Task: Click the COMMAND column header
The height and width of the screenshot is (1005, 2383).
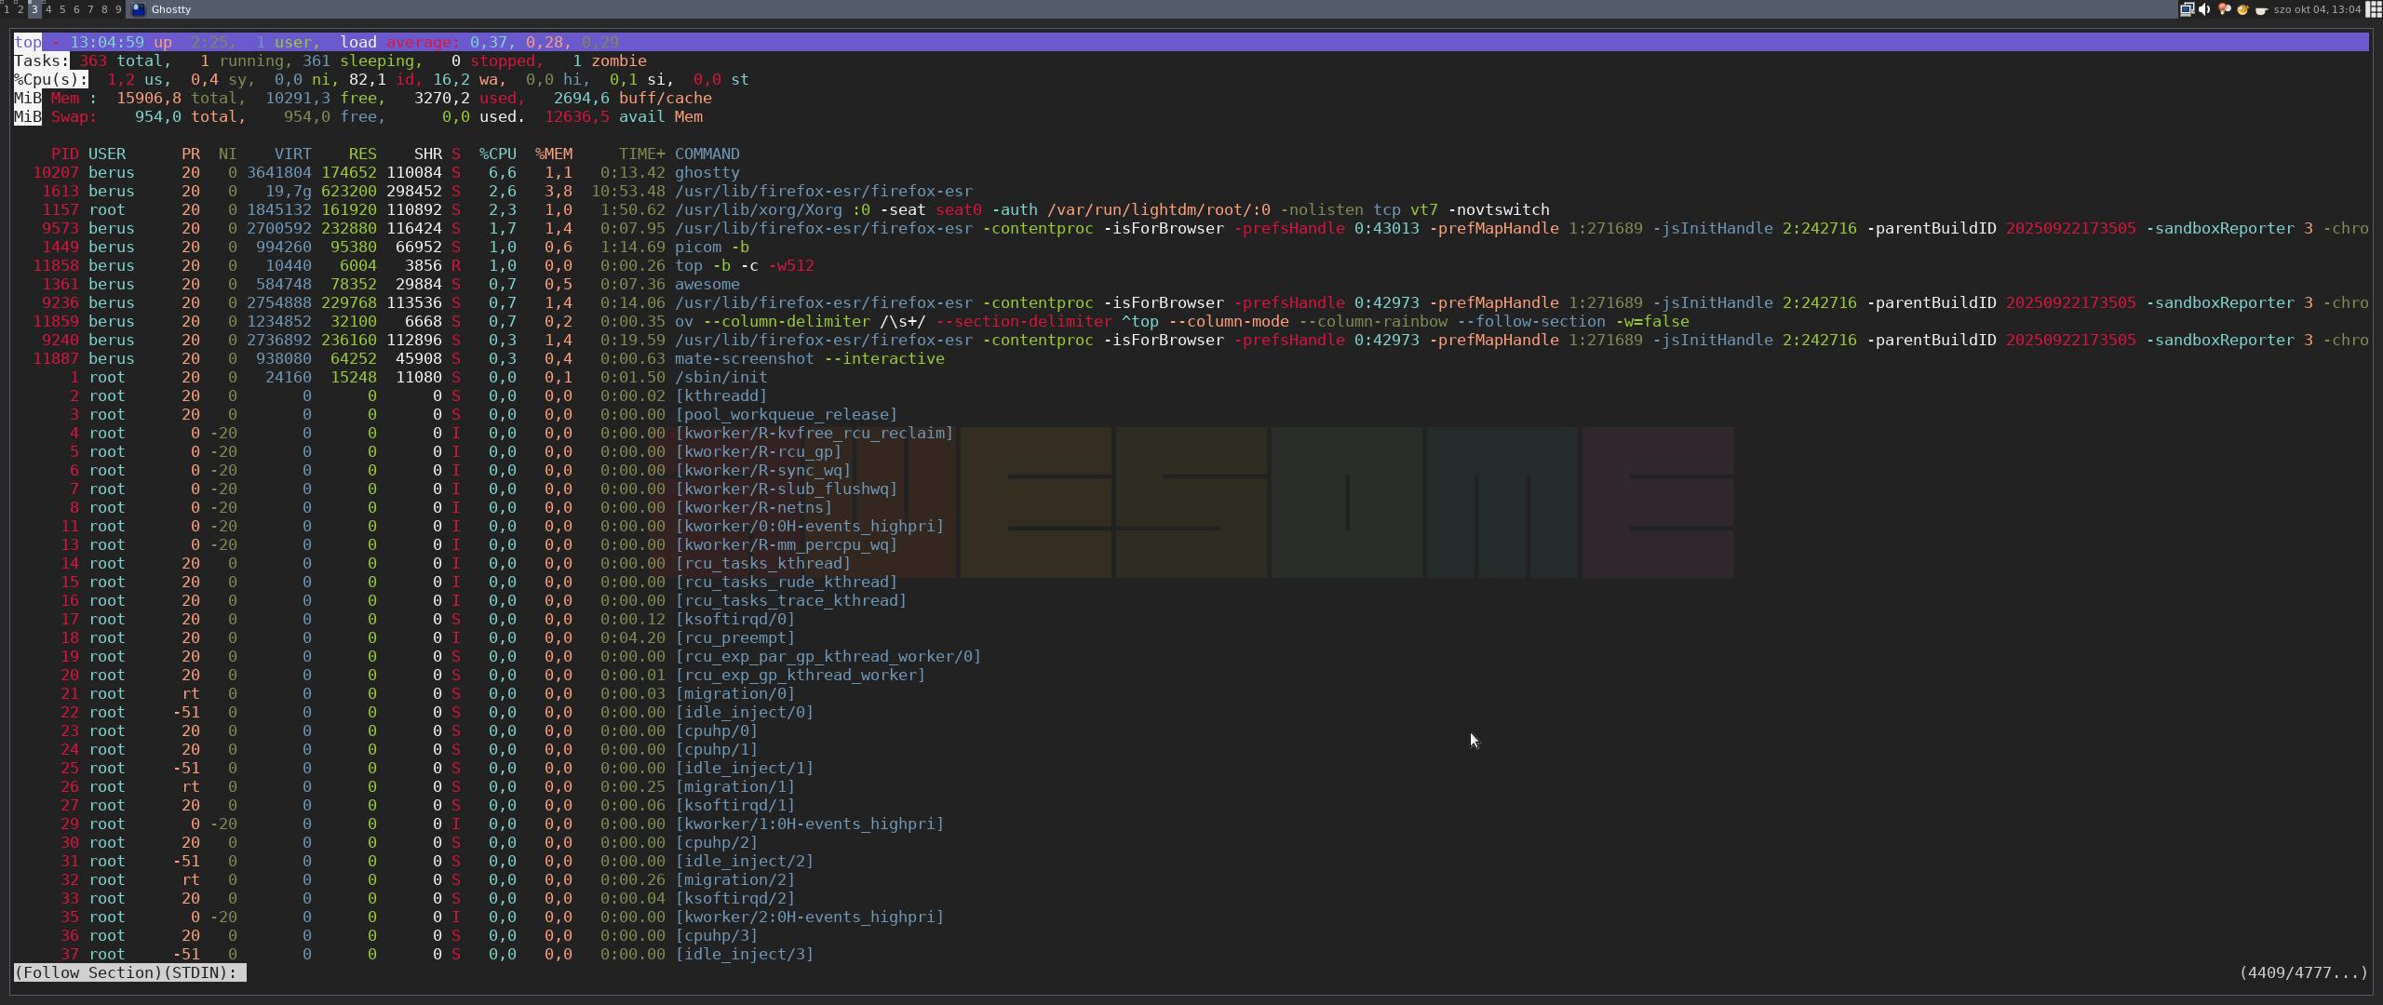Action: click(707, 154)
